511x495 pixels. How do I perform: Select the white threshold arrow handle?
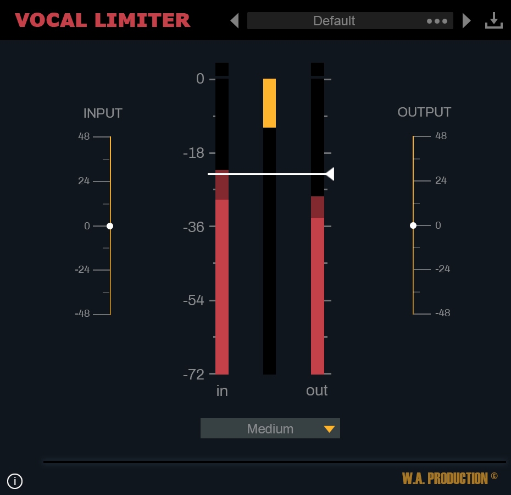(x=331, y=174)
